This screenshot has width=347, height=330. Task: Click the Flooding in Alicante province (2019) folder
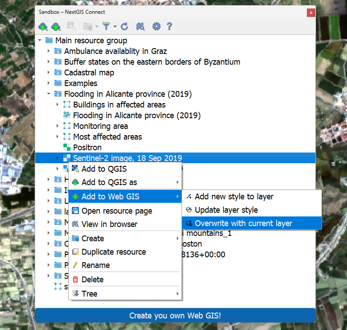pyautogui.click(x=128, y=94)
